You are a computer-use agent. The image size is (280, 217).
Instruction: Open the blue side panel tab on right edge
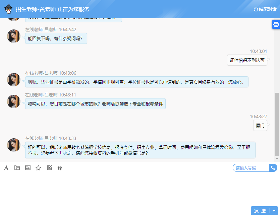click(276, 25)
